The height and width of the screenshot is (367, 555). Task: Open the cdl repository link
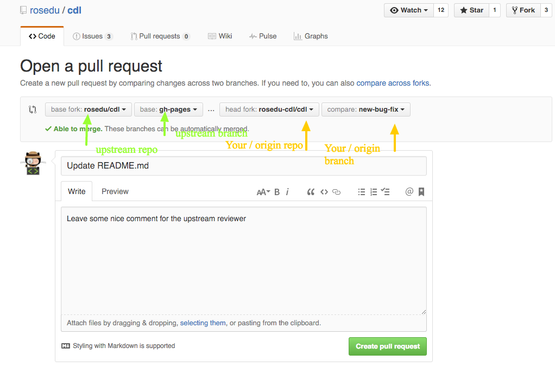click(x=74, y=10)
